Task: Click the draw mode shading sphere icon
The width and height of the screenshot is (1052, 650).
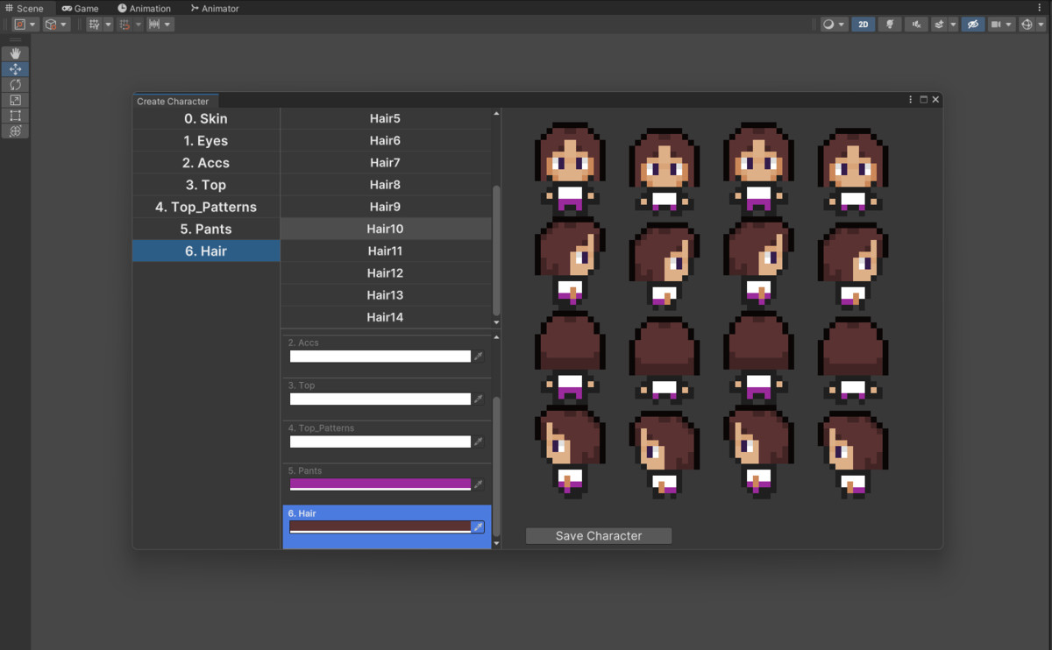Action: click(828, 25)
